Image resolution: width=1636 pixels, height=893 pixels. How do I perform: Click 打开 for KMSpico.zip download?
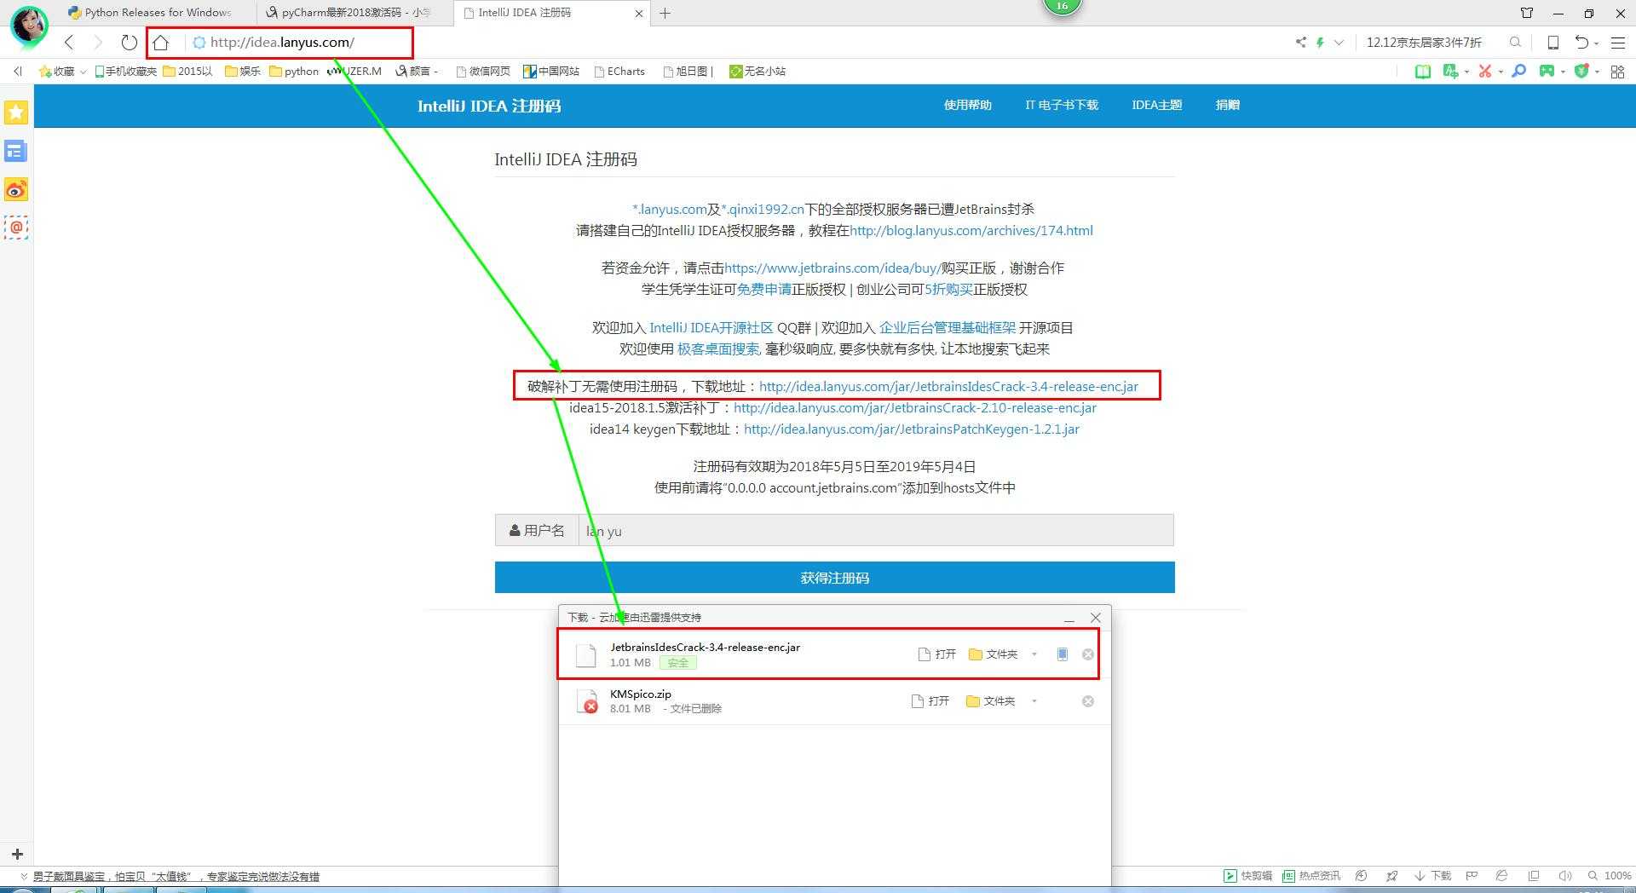pyautogui.click(x=930, y=701)
